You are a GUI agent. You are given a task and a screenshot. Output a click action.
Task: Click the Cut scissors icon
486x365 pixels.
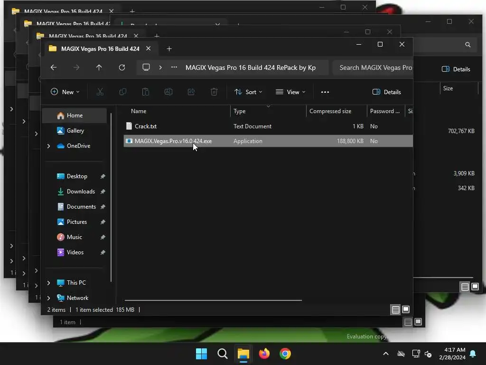coord(100,92)
